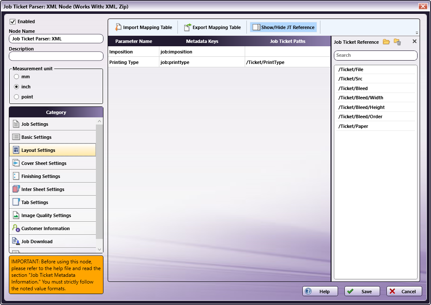Select Tab Settings category
Viewport: 431px width, 305px height.
coord(53,202)
